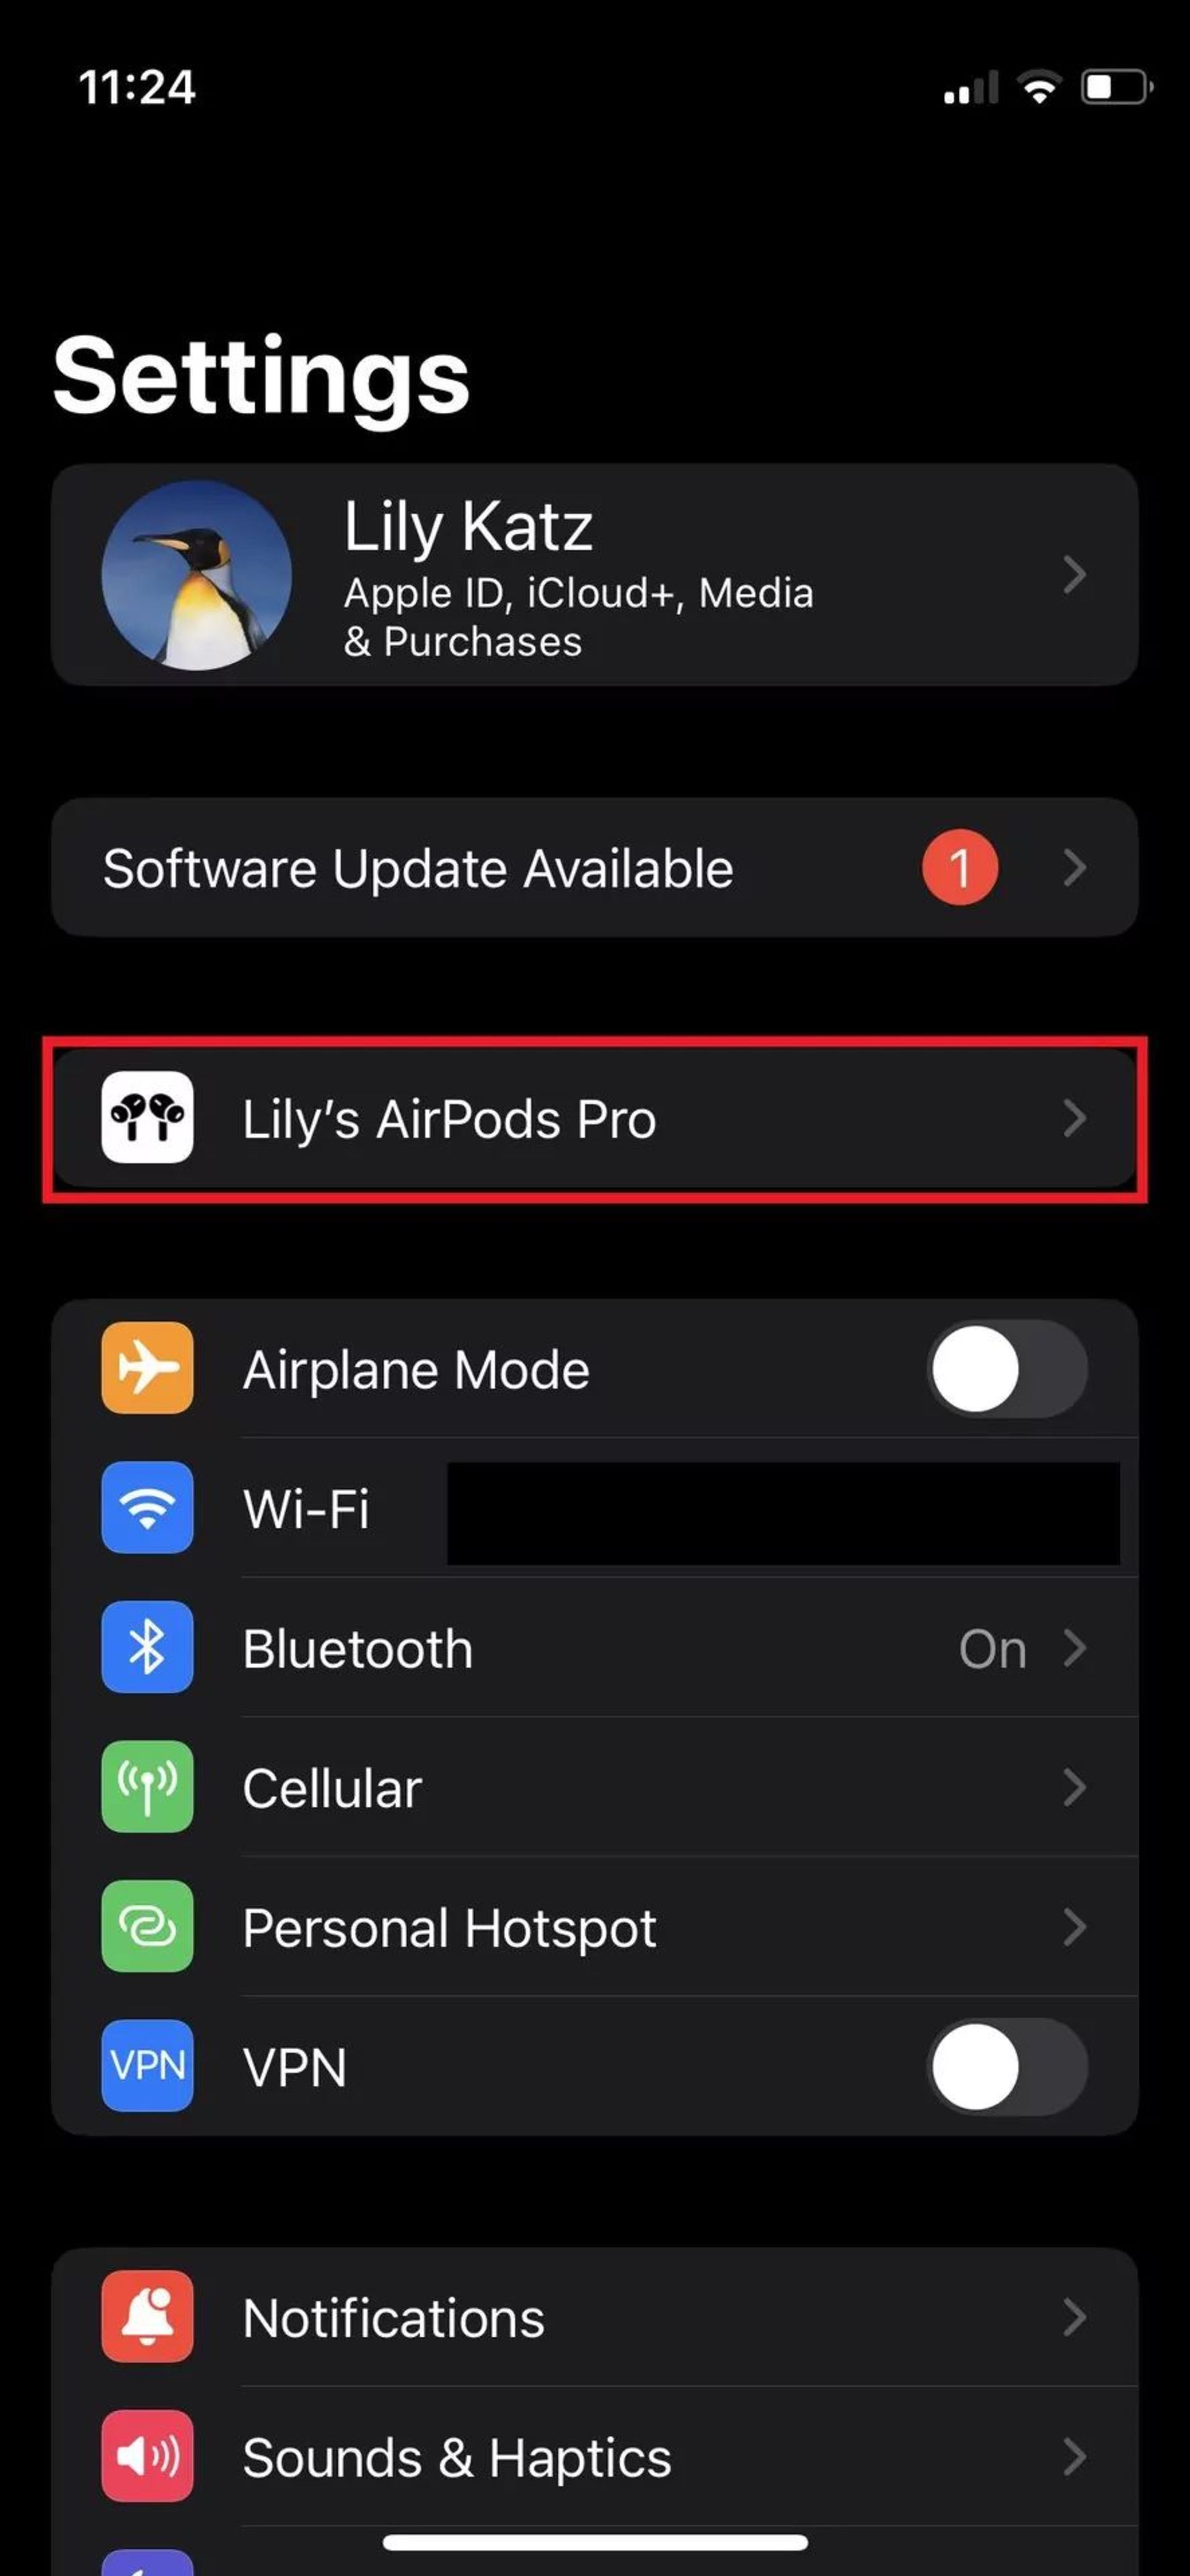1190x2576 pixels.
Task: Open Airplane Mode settings row
Action: coord(595,1369)
